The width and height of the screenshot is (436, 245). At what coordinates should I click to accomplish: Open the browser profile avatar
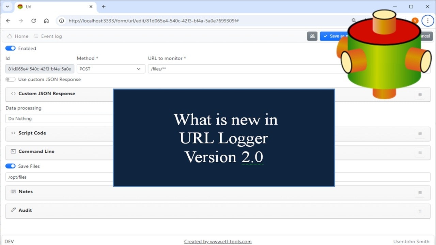click(x=415, y=21)
